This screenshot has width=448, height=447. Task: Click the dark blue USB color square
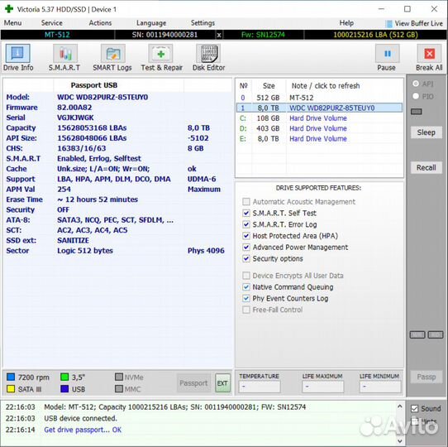point(64,389)
